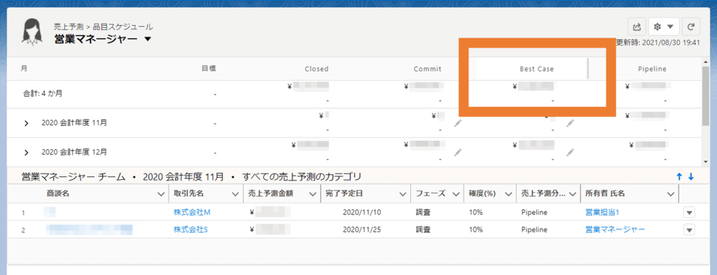Viewport: 717px width, 275px height.
Task: Click the Commit column header
Action: tap(428, 69)
